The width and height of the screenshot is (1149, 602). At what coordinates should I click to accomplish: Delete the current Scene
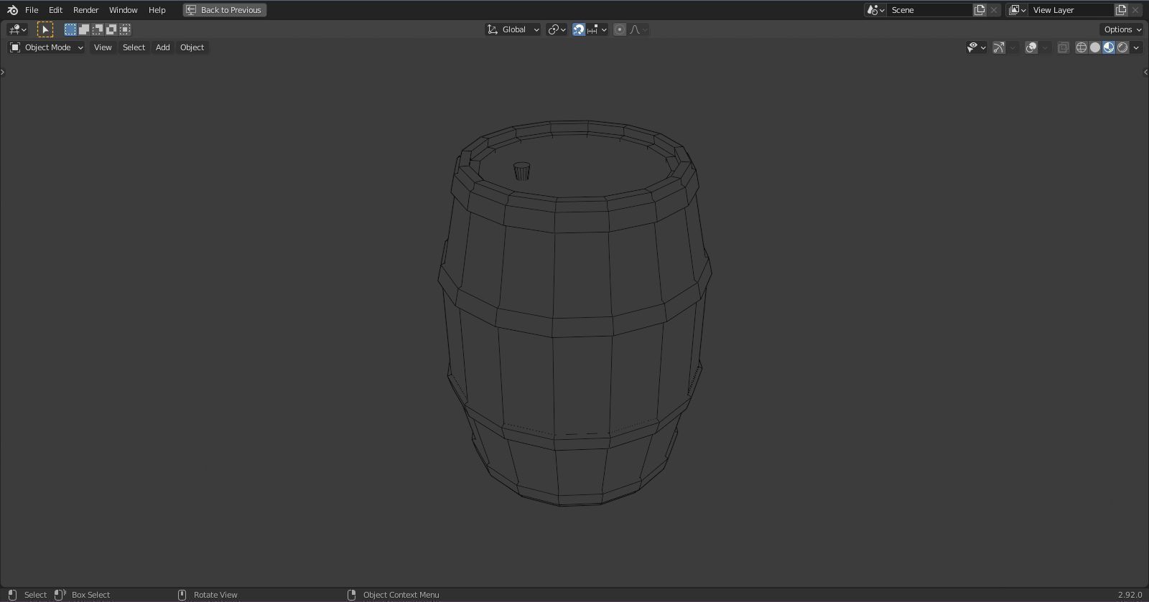(994, 10)
